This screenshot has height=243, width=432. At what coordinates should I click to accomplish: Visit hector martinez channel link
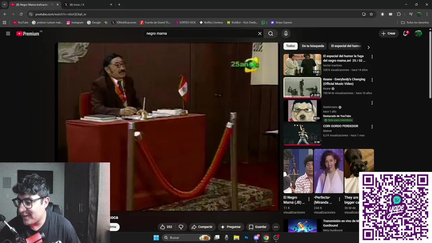click(x=332, y=65)
